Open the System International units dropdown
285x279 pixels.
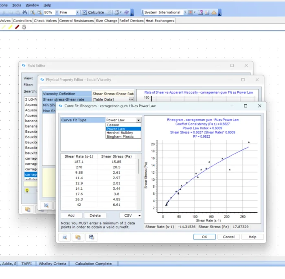(185, 12)
